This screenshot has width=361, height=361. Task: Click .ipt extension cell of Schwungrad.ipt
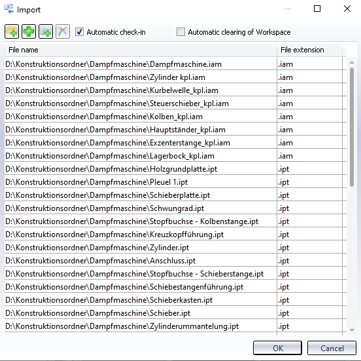tap(309, 208)
